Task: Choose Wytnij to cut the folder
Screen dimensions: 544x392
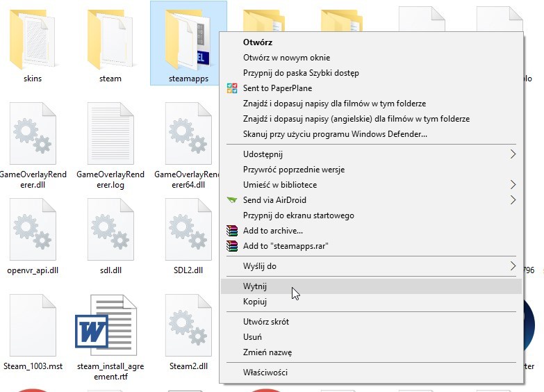Action: 371,286
